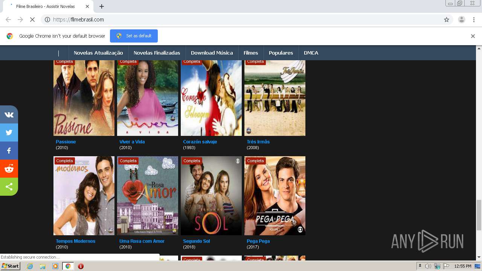482x271 pixels.
Task: Stop loading the page
Action: pyautogui.click(x=32, y=20)
